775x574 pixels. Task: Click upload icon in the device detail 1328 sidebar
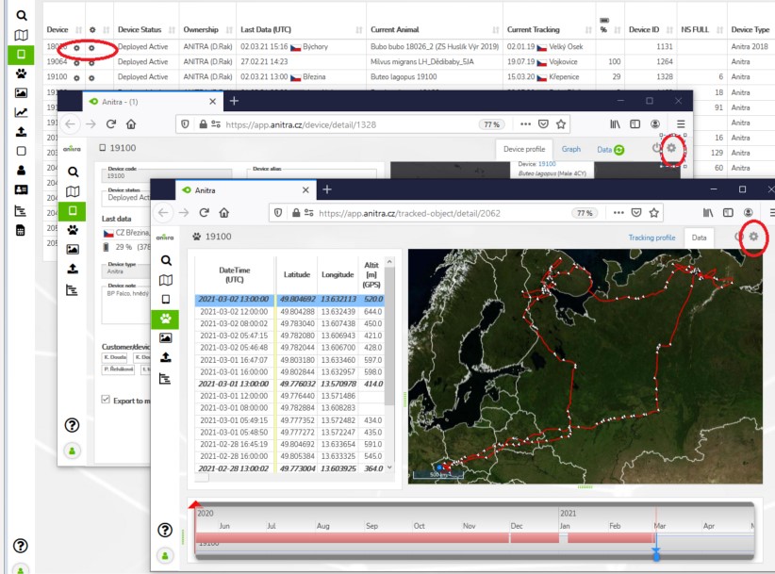[x=73, y=269]
